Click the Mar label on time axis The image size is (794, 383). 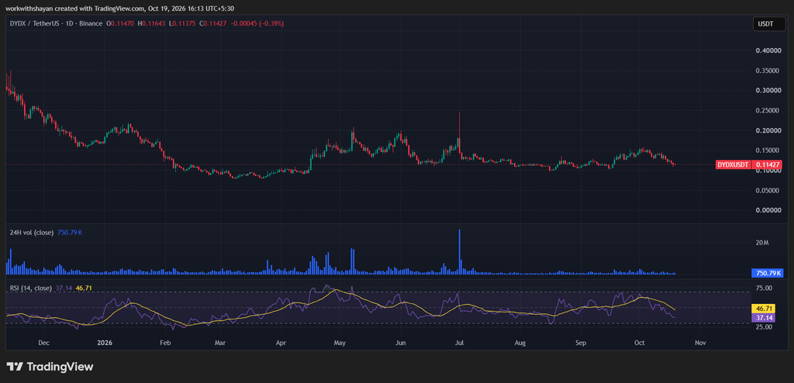pos(219,343)
